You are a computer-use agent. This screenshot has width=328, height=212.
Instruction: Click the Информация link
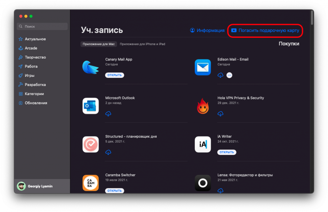210,30
